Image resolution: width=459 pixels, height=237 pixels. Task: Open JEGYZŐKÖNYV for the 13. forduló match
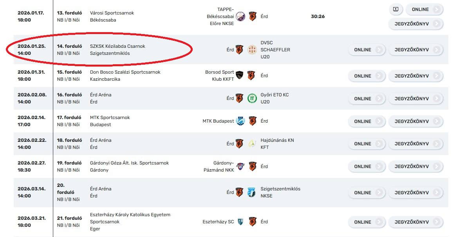pyautogui.click(x=416, y=24)
